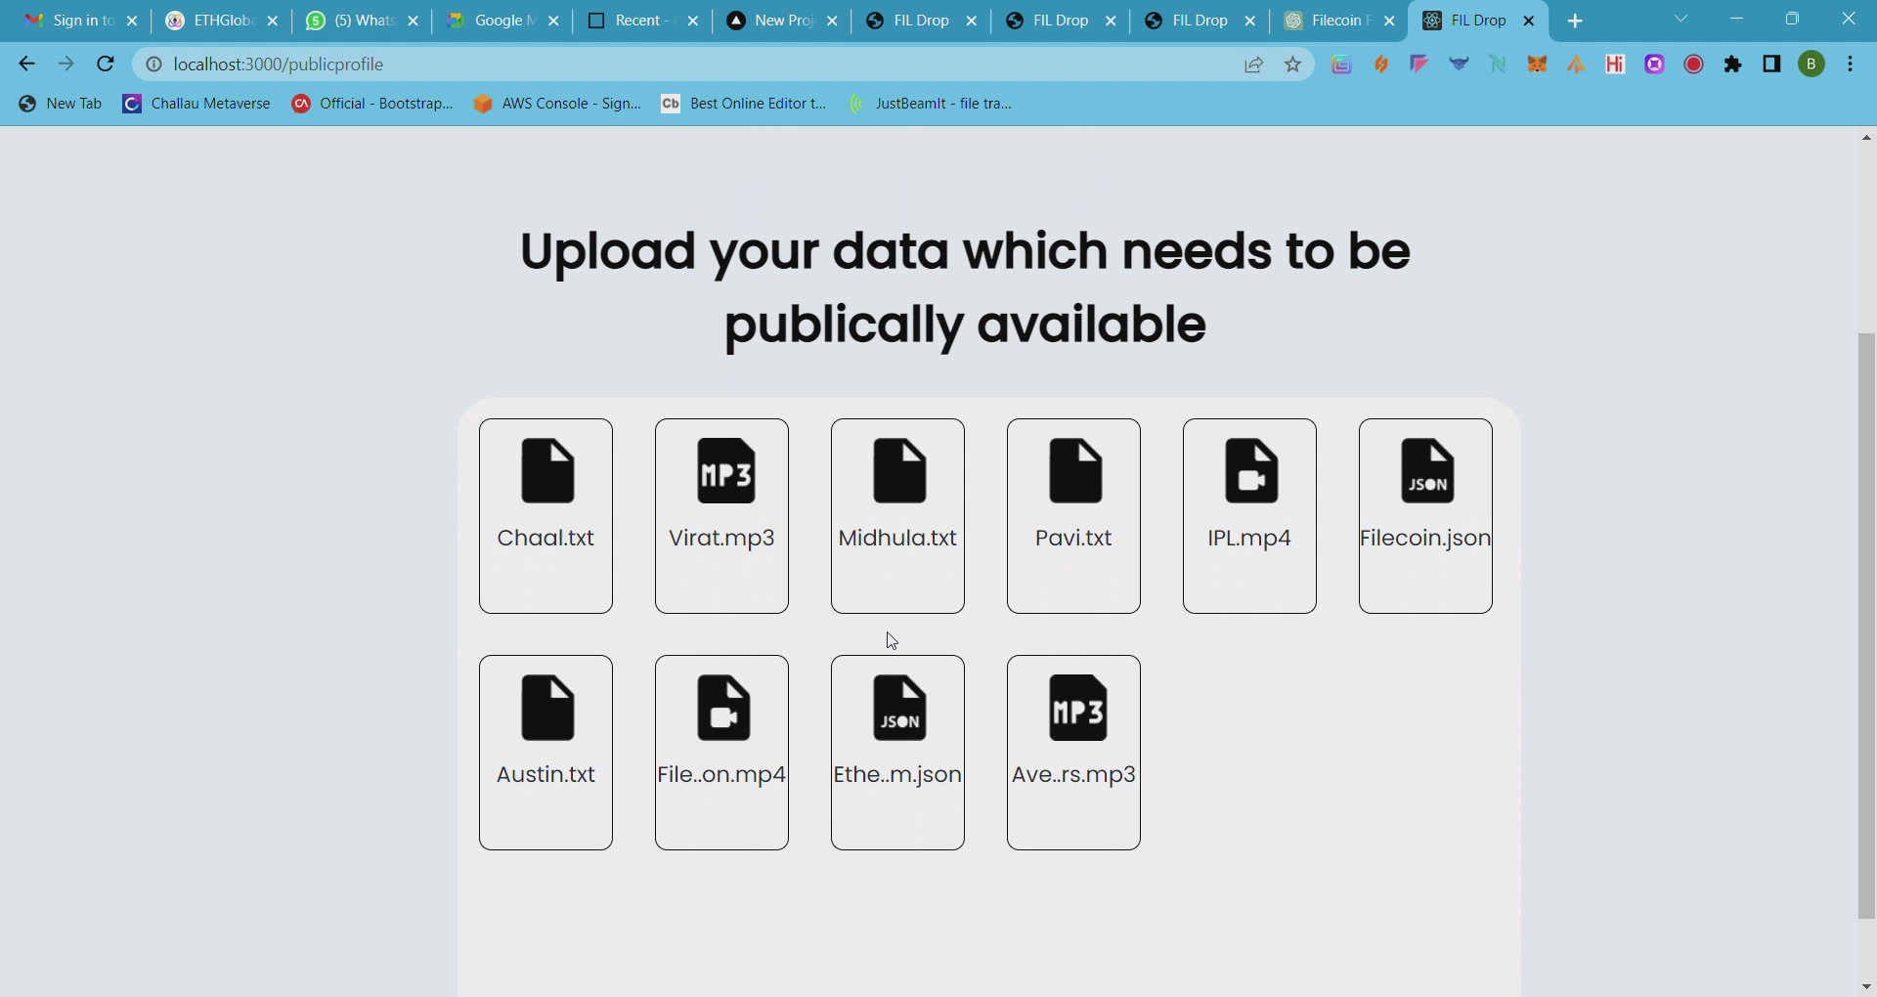Open the Best Online Editor bookmark
The width and height of the screenshot is (1877, 997).
(x=744, y=104)
